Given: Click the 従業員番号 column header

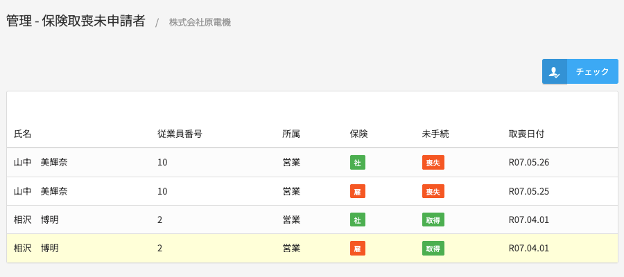Looking at the screenshot, I should coord(180,134).
